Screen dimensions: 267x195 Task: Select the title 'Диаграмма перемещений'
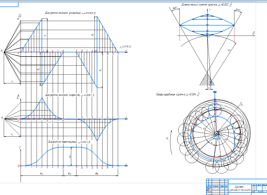pyautogui.click(x=62, y=141)
